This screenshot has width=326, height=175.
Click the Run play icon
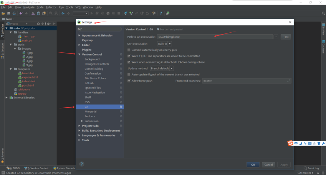tap(91, 13)
